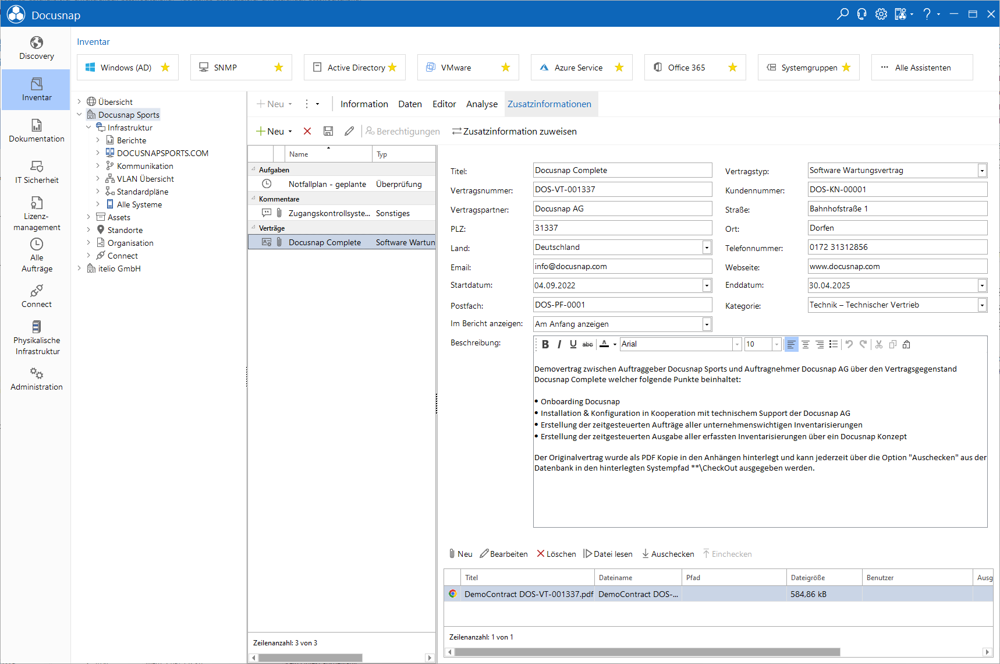Open Physikalische Infrastruktur sidebar section
Image resolution: width=1000 pixels, height=664 pixels.
[x=36, y=338]
